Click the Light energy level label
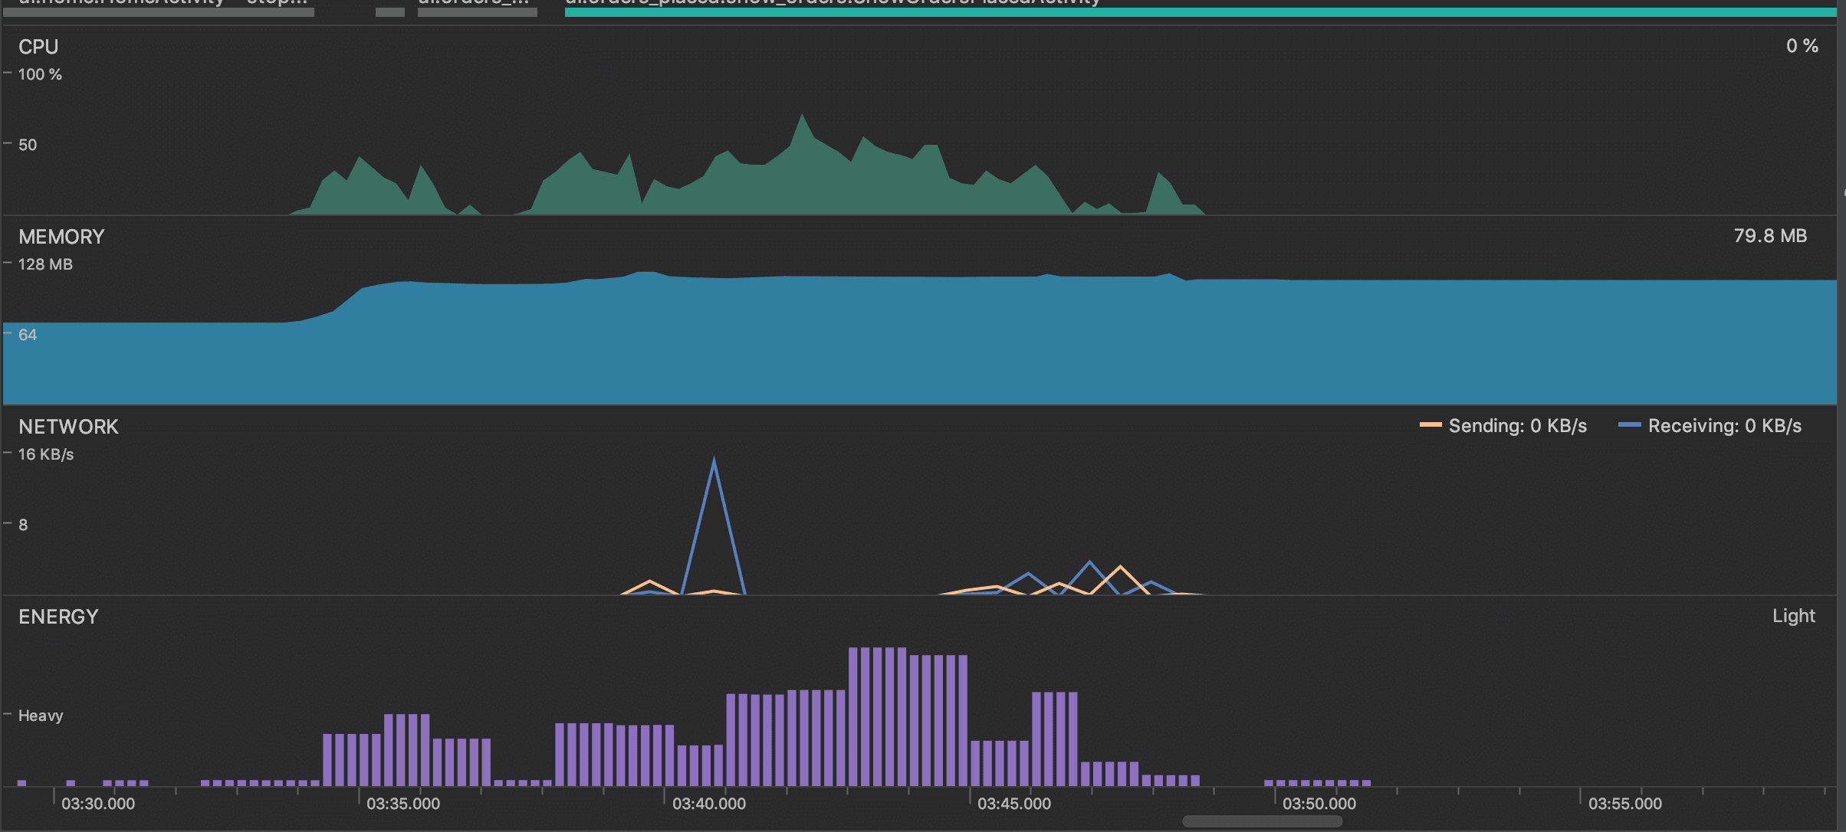The height and width of the screenshot is (832, 1846). [1793, 616]
